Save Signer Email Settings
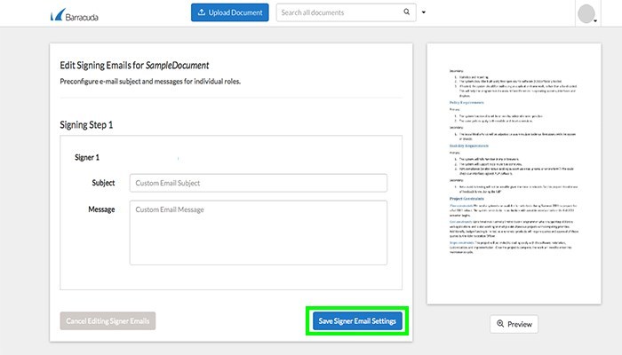622x355 pixels. [357, 320]
